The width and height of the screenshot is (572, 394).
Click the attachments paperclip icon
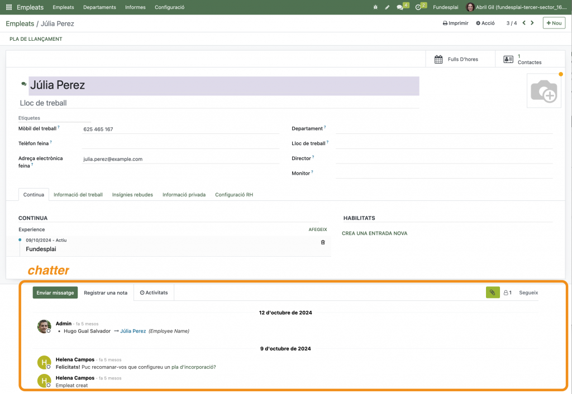point(492,292)
